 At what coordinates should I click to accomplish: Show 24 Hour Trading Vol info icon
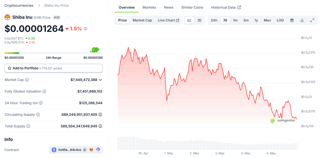click(41, 103)
